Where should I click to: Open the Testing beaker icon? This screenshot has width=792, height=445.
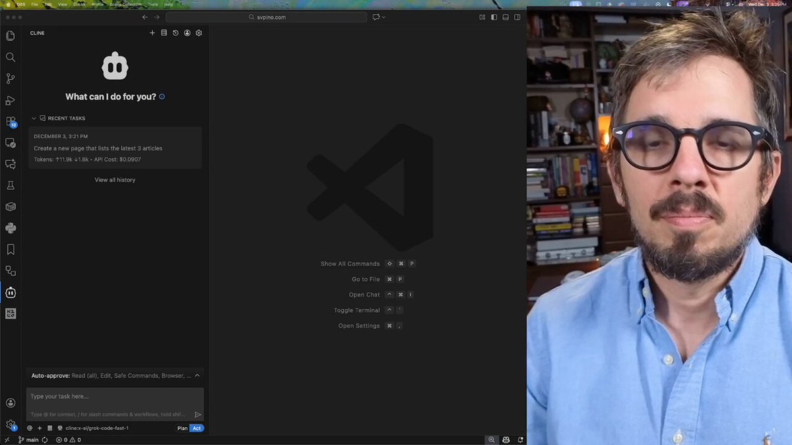coord(10,185)
